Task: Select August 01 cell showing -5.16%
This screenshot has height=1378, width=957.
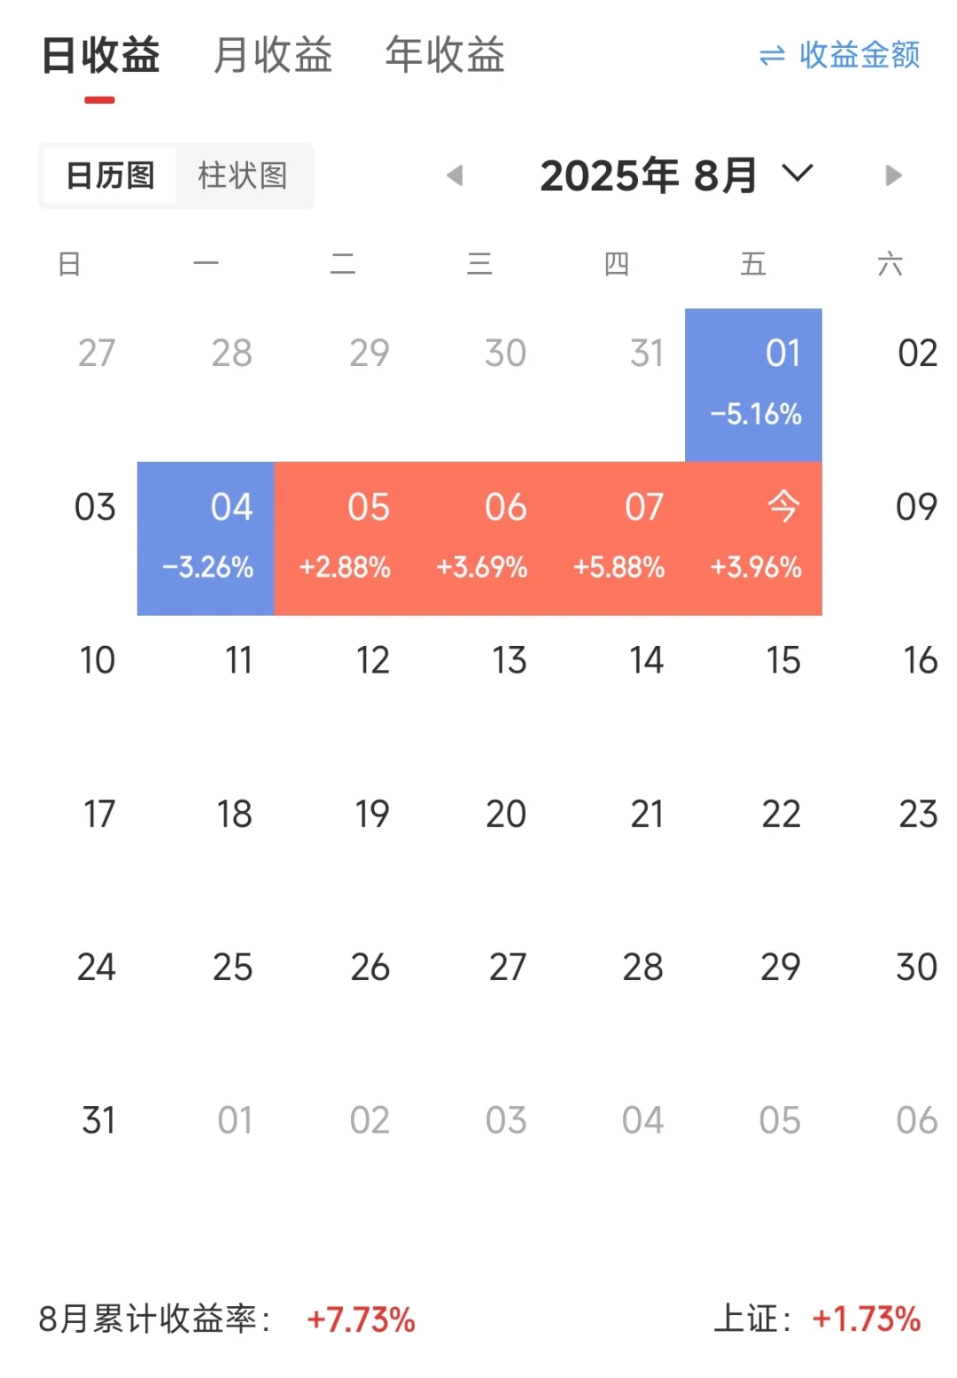Action: 754,385
